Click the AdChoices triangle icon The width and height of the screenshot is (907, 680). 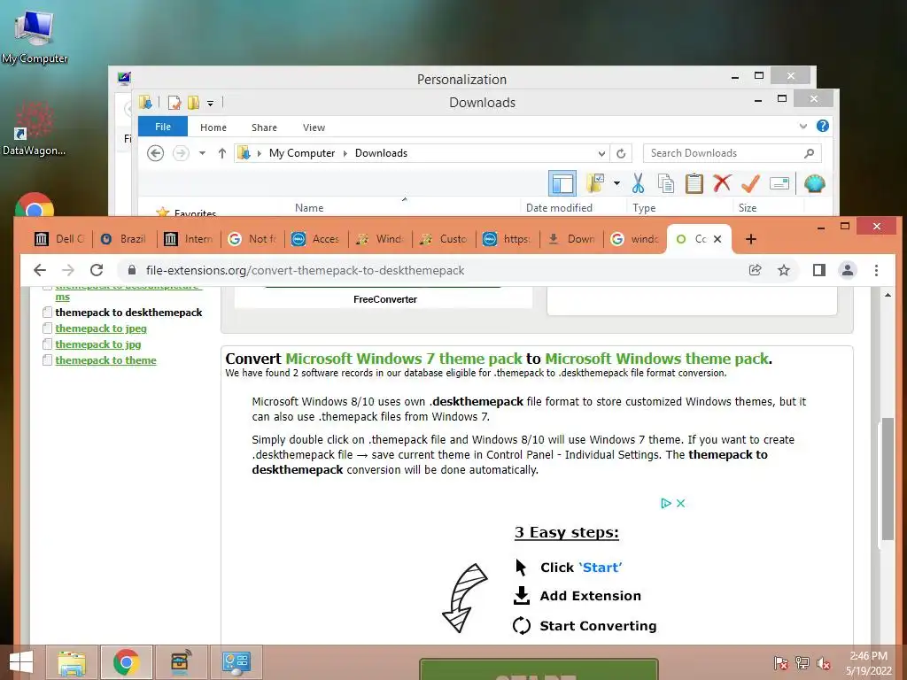click(x=666, y=503)
